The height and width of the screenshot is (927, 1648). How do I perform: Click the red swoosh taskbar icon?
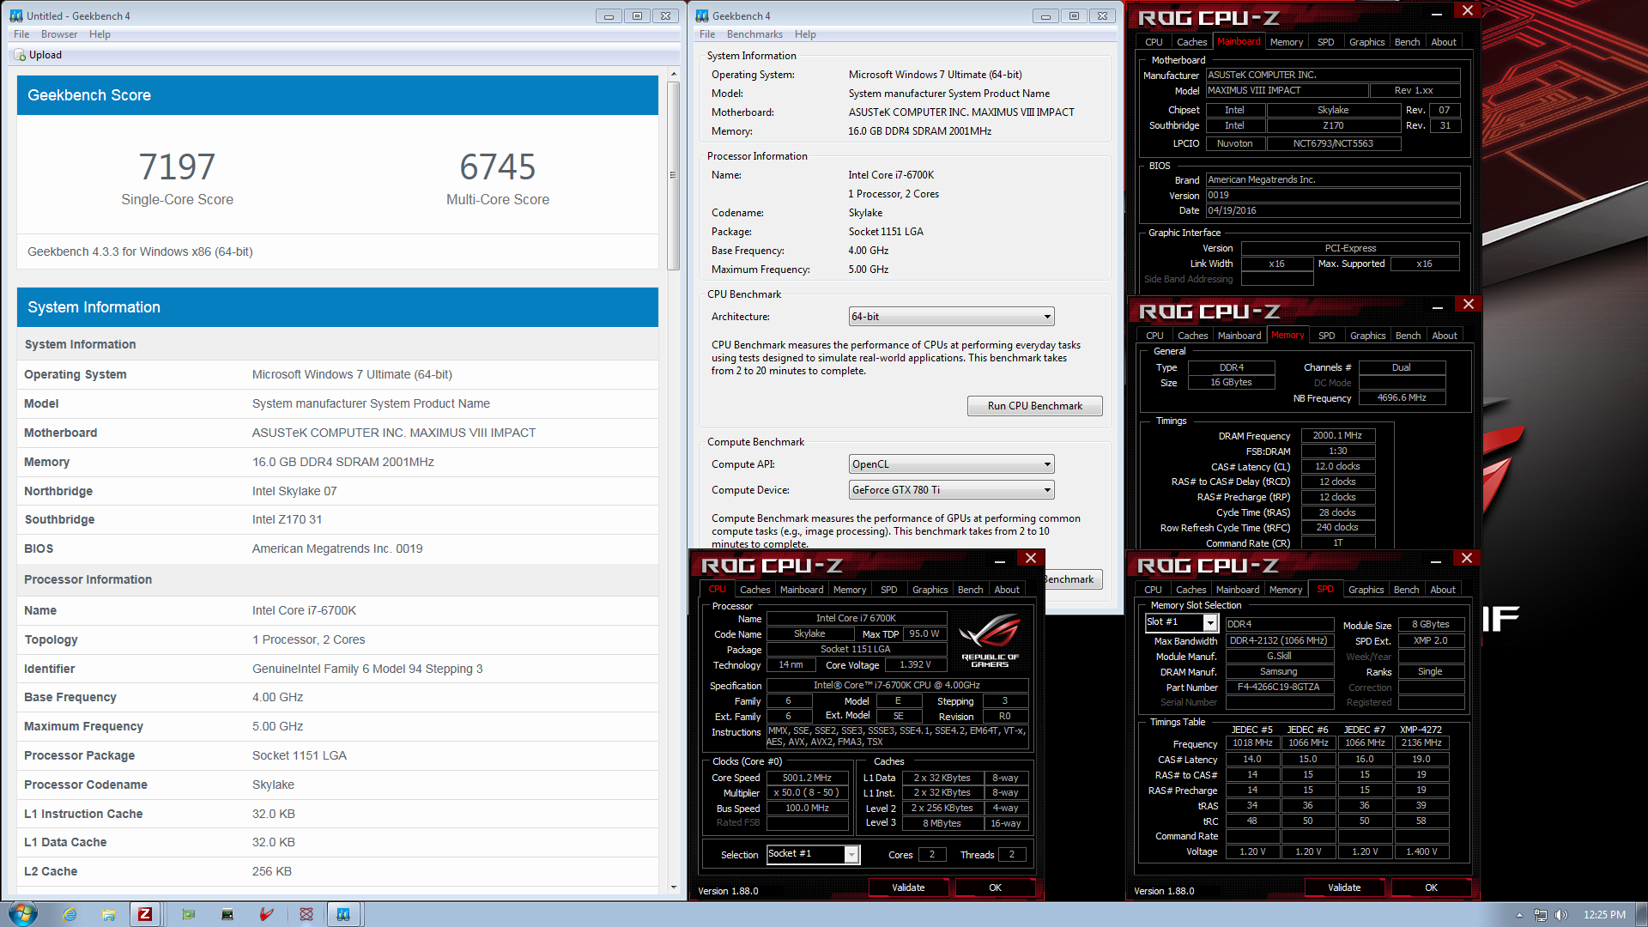(267, 914)
